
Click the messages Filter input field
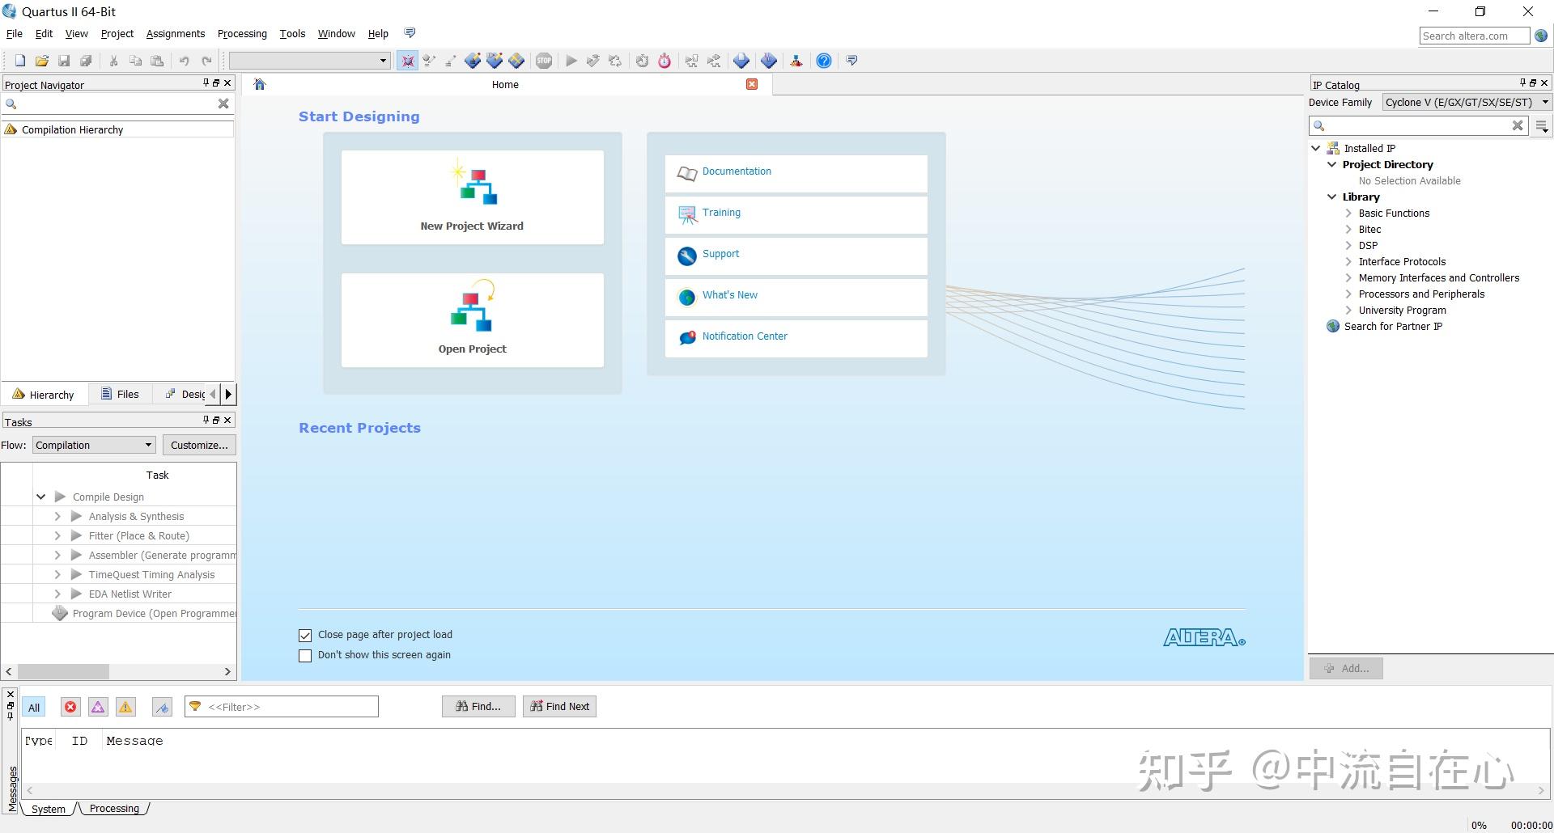pyautogui.click(x=282, y=706)
